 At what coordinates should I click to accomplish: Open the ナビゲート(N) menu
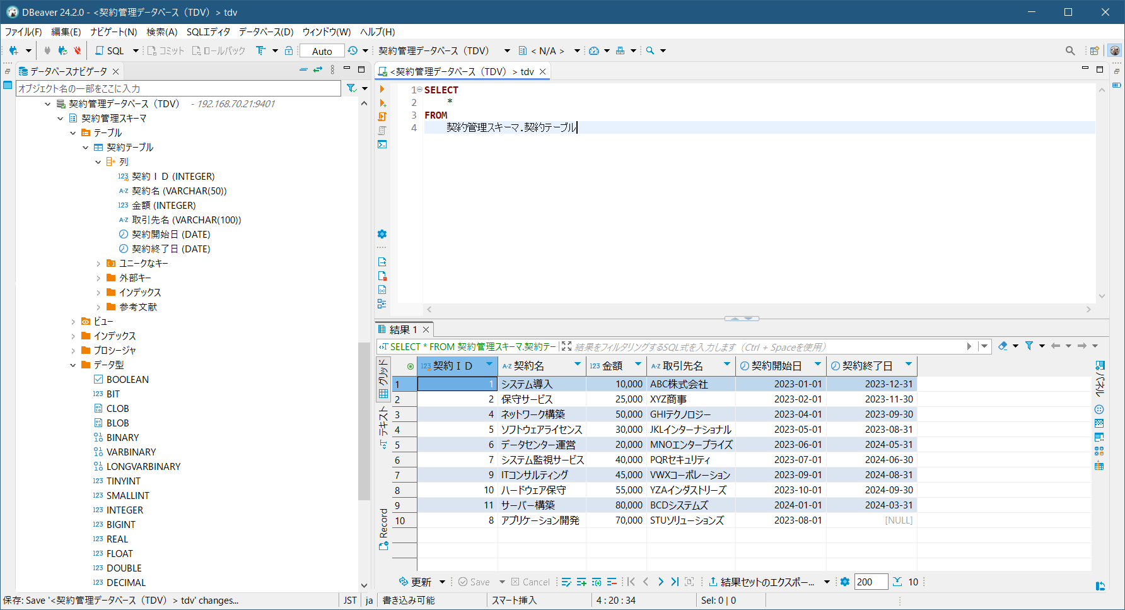114,32
